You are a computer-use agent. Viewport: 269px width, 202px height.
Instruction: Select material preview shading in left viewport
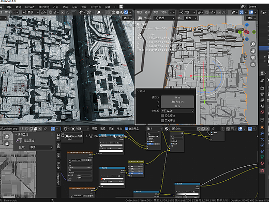point(122,12)
